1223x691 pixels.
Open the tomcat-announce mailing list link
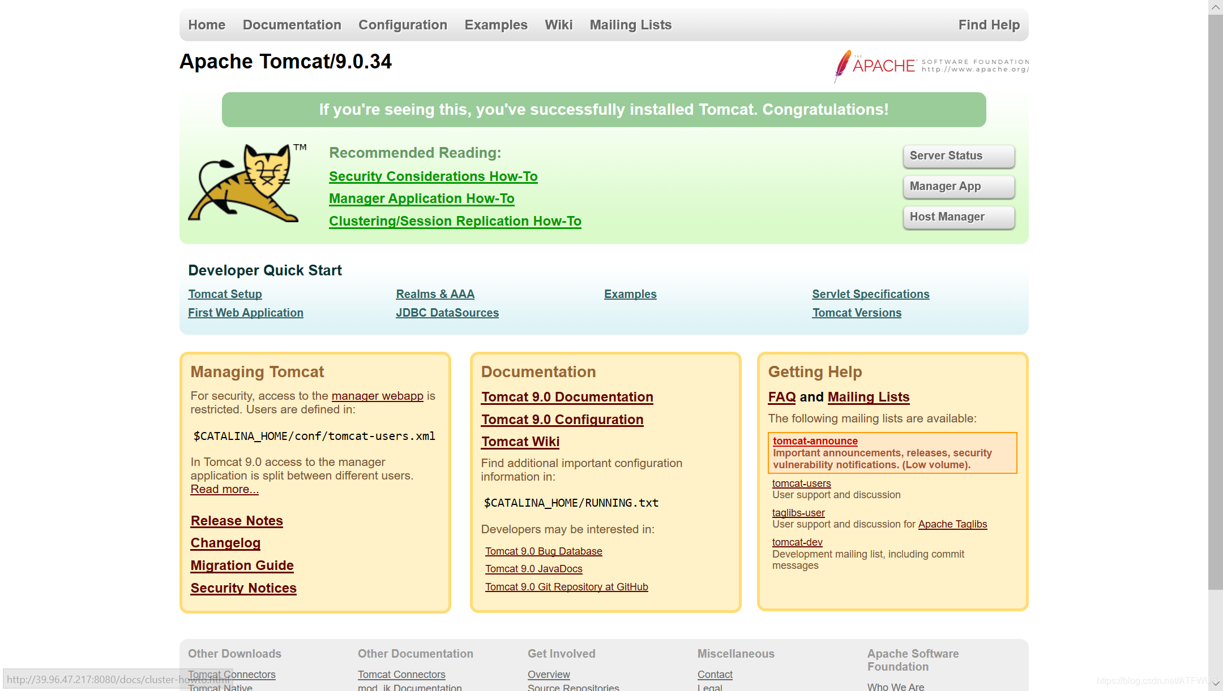tap(815, 441)
